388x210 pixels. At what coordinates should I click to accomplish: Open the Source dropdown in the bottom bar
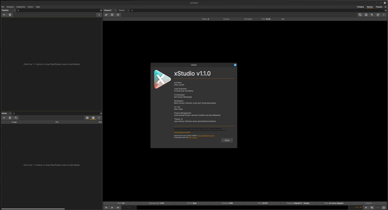click(x=369, y=203)
